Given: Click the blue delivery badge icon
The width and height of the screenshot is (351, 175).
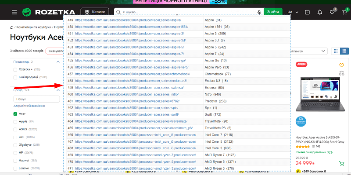Looking at the screenshot, I should point(301,122).
